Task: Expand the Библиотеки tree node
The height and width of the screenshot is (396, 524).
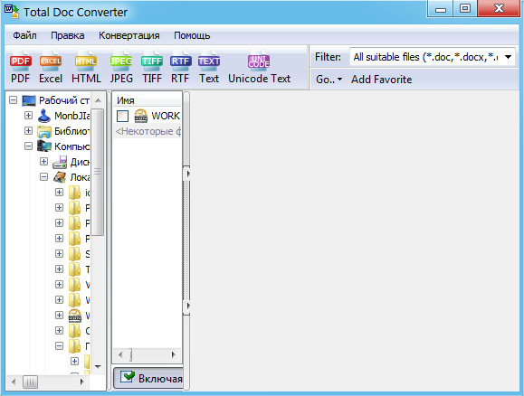Action: pos(28,130)
